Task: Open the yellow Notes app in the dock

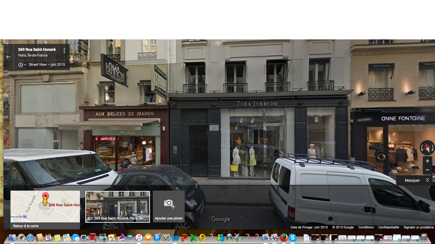Action: point(57,237)
